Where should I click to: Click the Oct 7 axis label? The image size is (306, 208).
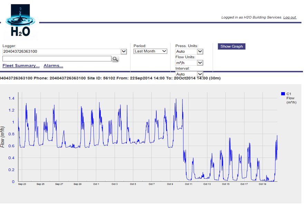[152, 184]
